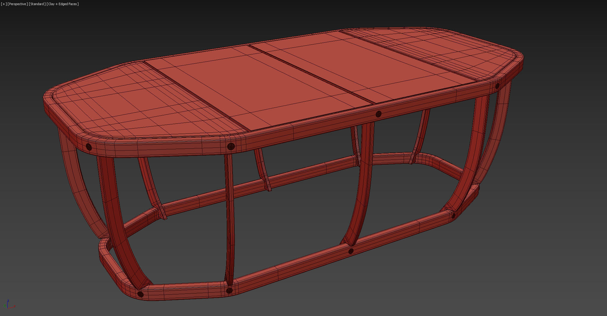Viewport: 607px width, 316px height.
Task: Open the [Perspective] view menu
Action: point(18,4)
